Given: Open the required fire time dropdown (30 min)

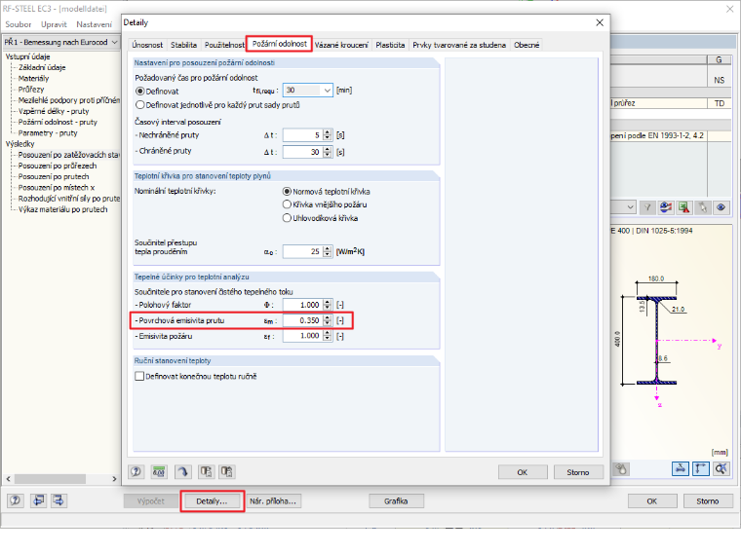Looking at the screenshot, I should 327,91.
